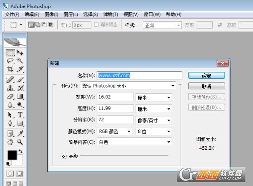Select the Eyedropper tool
The height and width of the screenshot is (186, 253).
tap(20, 133)
